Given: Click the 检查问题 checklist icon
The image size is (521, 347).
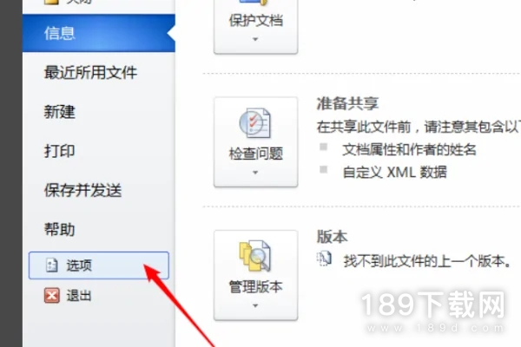Looking at the screenshot, I should (254, 123).
